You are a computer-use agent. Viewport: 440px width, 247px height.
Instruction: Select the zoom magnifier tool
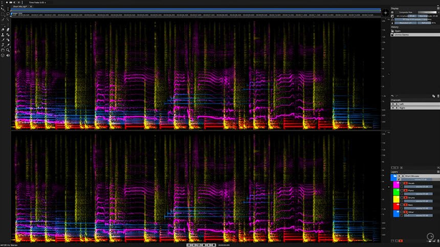[x=8, y=50]
